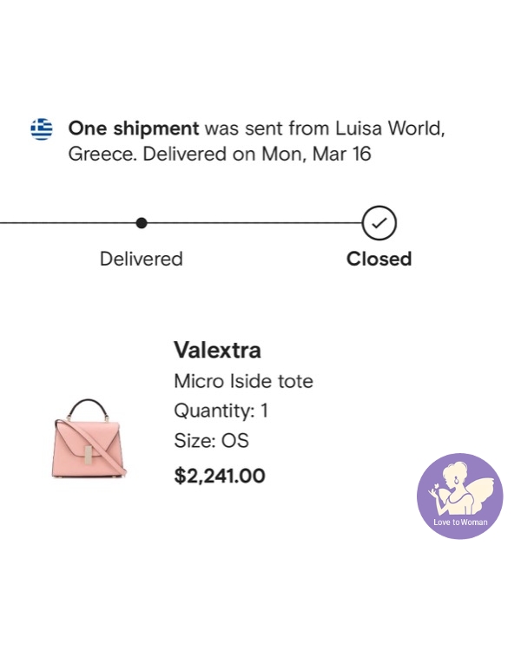Click the Size: OS line

click(211, 441)
